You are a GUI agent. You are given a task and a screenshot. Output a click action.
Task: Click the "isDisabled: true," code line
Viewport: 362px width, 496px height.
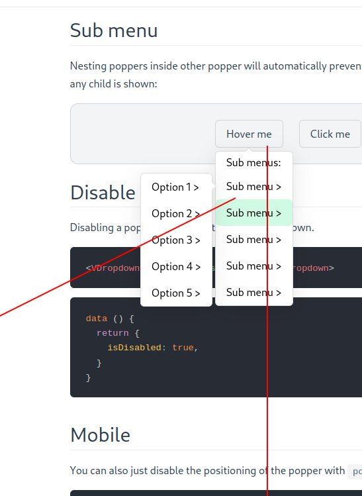(153, 347)
